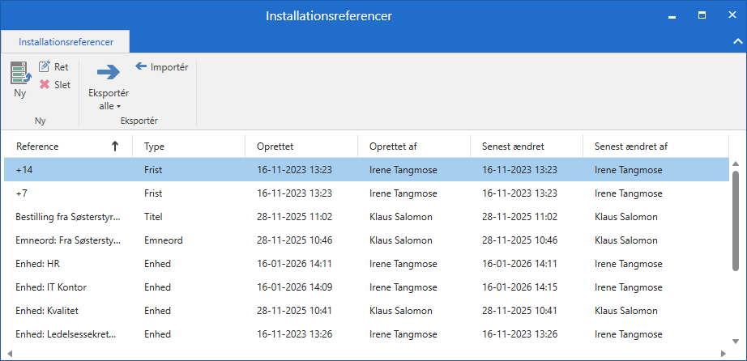Screen dimensions: 747x361
Task: Click the Ny (new reference) icon
Action: click(x=20, y=73)
